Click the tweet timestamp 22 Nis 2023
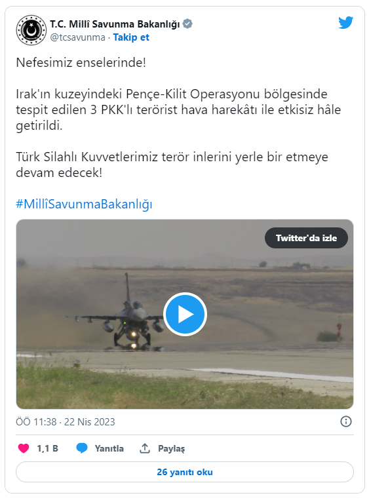 pos(89,421)
